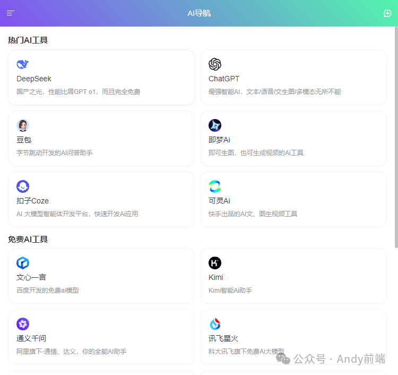The height and width of the screenshot is (375, 398).
Task: Open the 文心一言 tool name
Action: pyautogui.click(x=31, y=277)
